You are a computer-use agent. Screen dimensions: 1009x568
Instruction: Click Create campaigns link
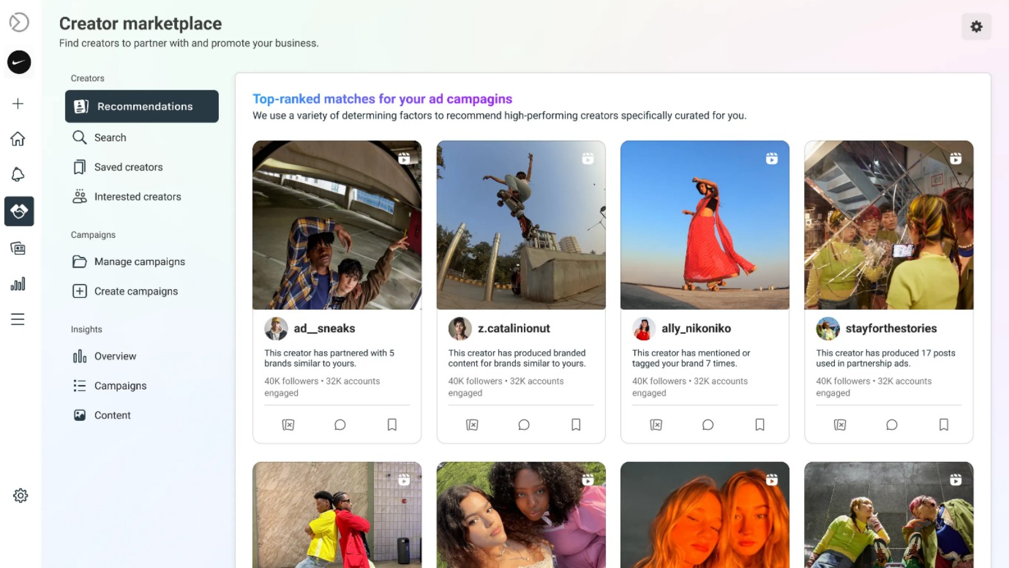tap(136, 291)
